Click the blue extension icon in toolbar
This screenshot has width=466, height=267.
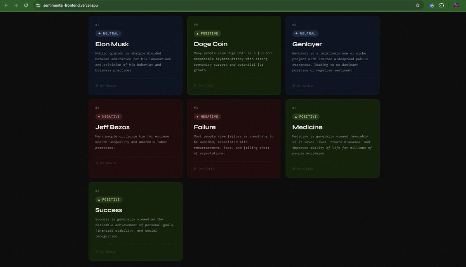[431, 5]
